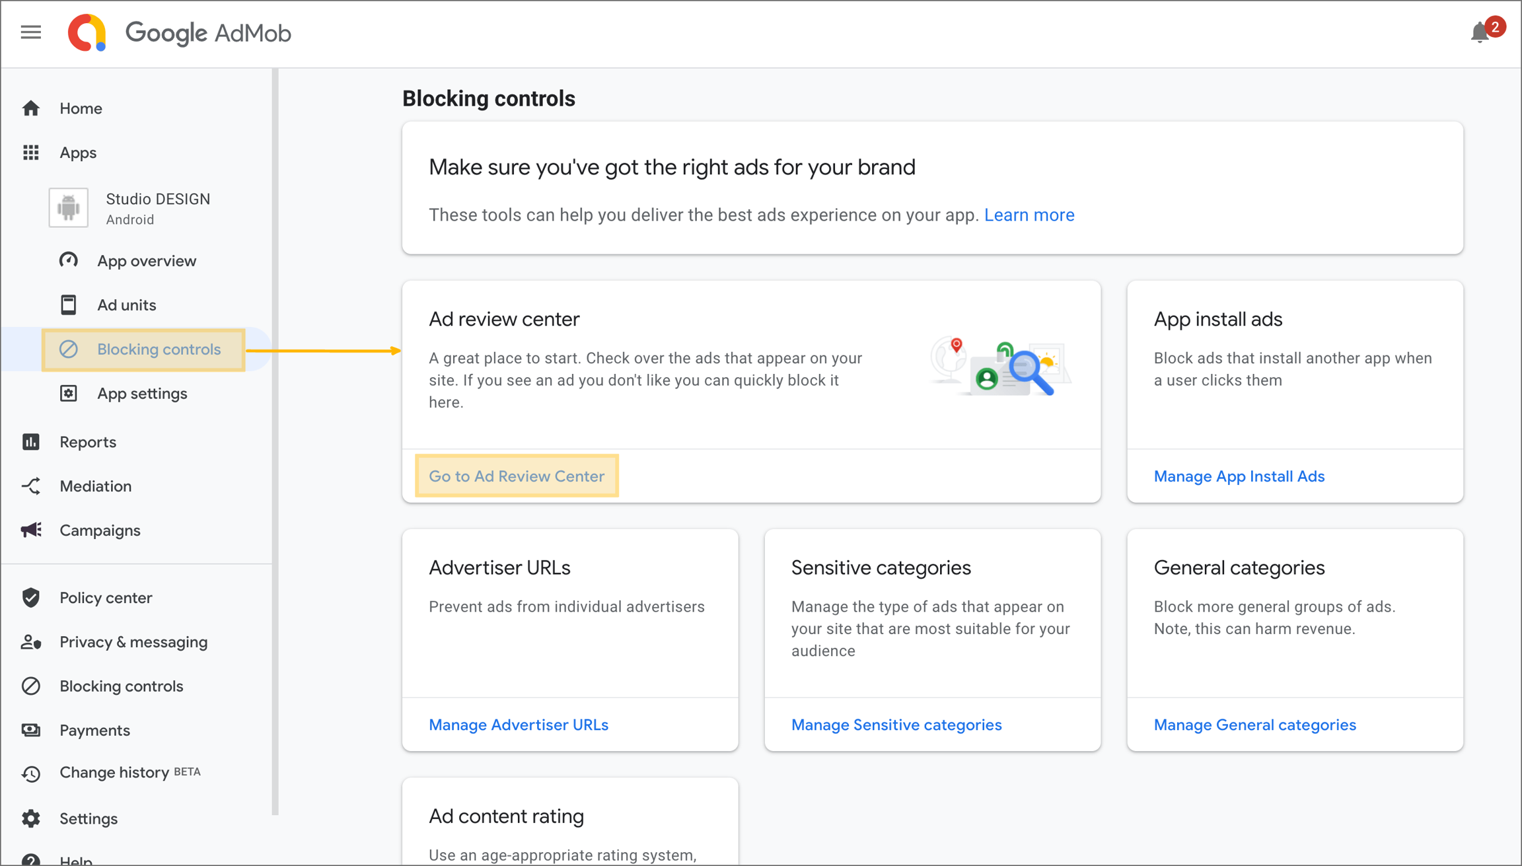Click the Settings gear icon
The width and height of the screenshot is (1522, 866).
[x=31, y=818]
